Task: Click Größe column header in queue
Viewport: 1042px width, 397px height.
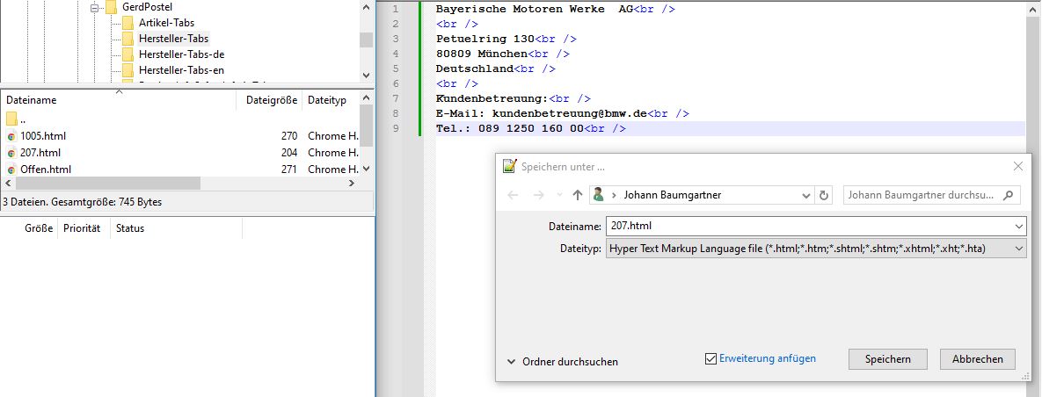Action: 39,228
